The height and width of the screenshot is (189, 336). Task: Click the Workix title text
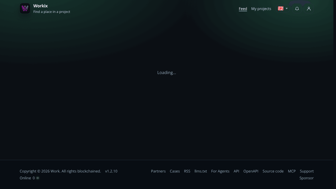(40, 6)
